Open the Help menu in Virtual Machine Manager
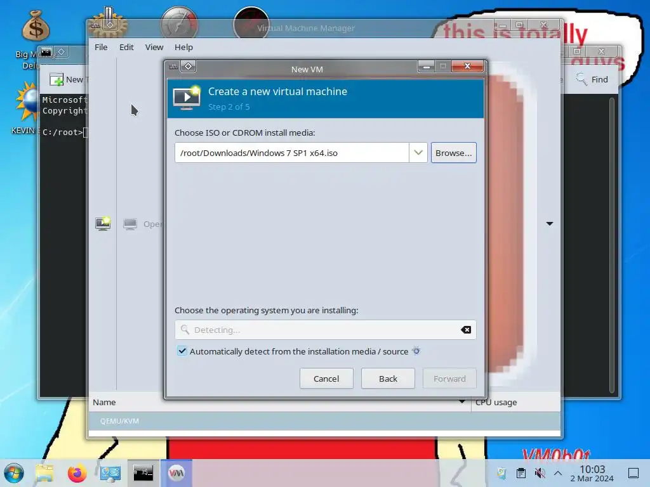The image size is (650, 487). pos(183,47)
